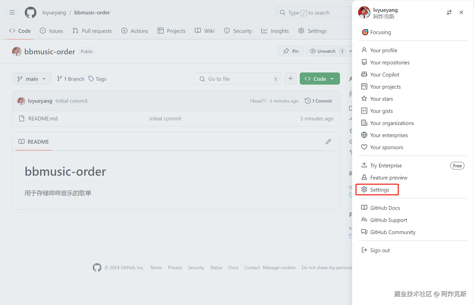Click lvyueyang commit author name

[x=40, y=101]
